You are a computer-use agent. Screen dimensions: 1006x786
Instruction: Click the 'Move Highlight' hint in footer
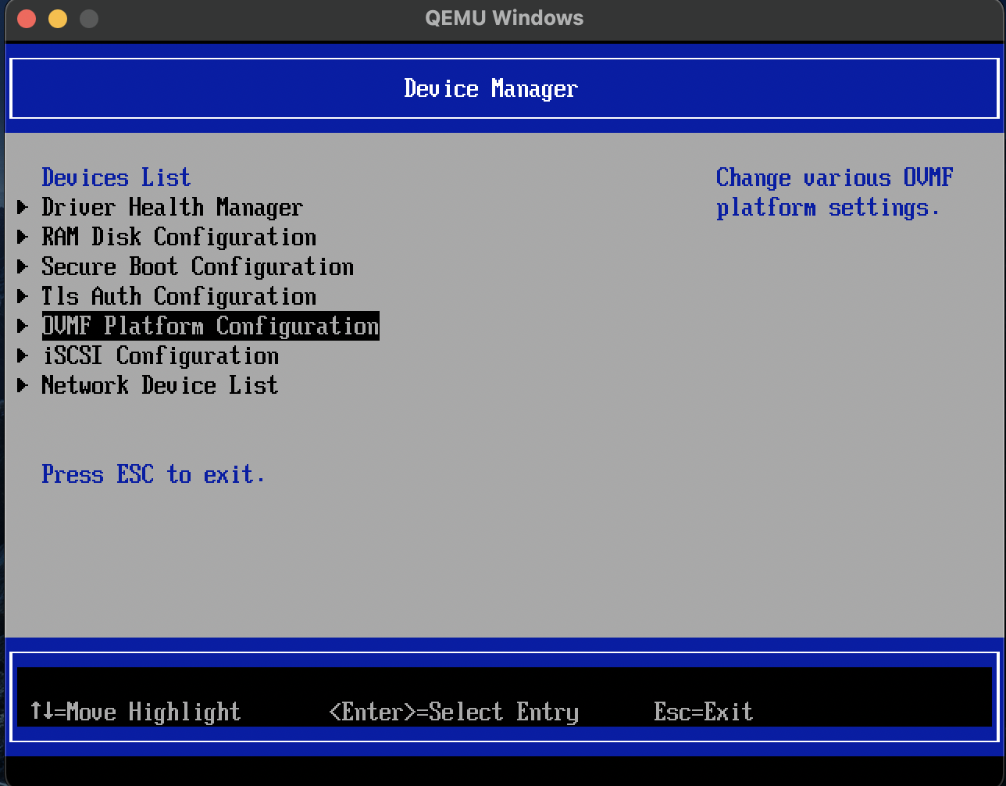tap(135, 712)
